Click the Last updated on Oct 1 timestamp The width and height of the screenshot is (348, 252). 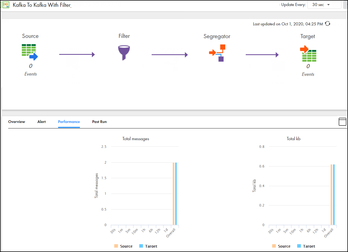pos(288,24)
